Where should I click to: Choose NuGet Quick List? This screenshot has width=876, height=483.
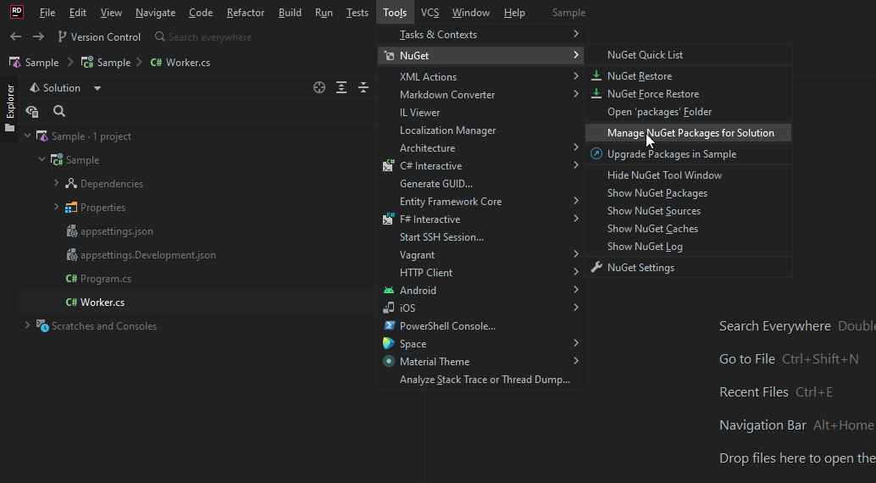[x=688, y=55]
